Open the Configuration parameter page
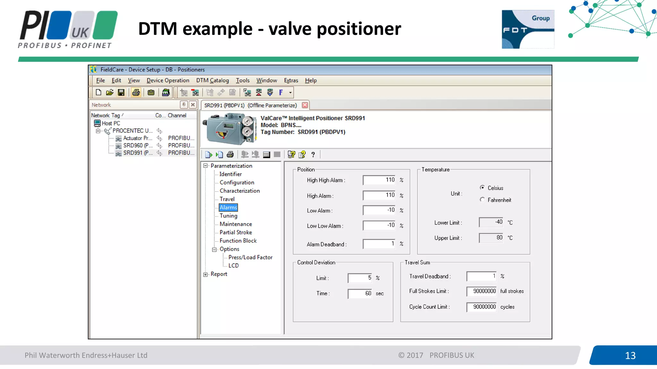The image size is (657, 369). 237,183
